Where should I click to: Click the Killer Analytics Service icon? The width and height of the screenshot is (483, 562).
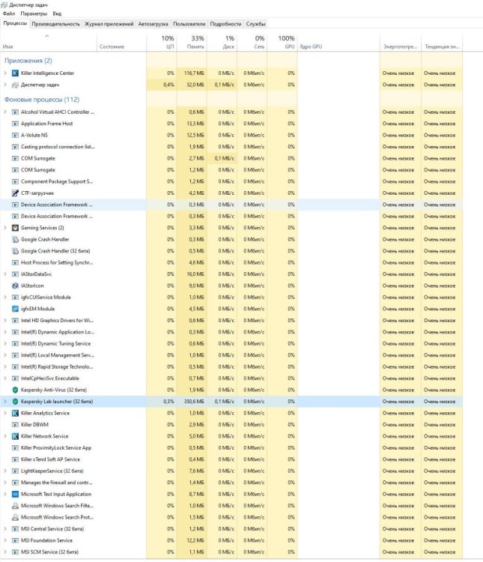[x=15, y=413]
